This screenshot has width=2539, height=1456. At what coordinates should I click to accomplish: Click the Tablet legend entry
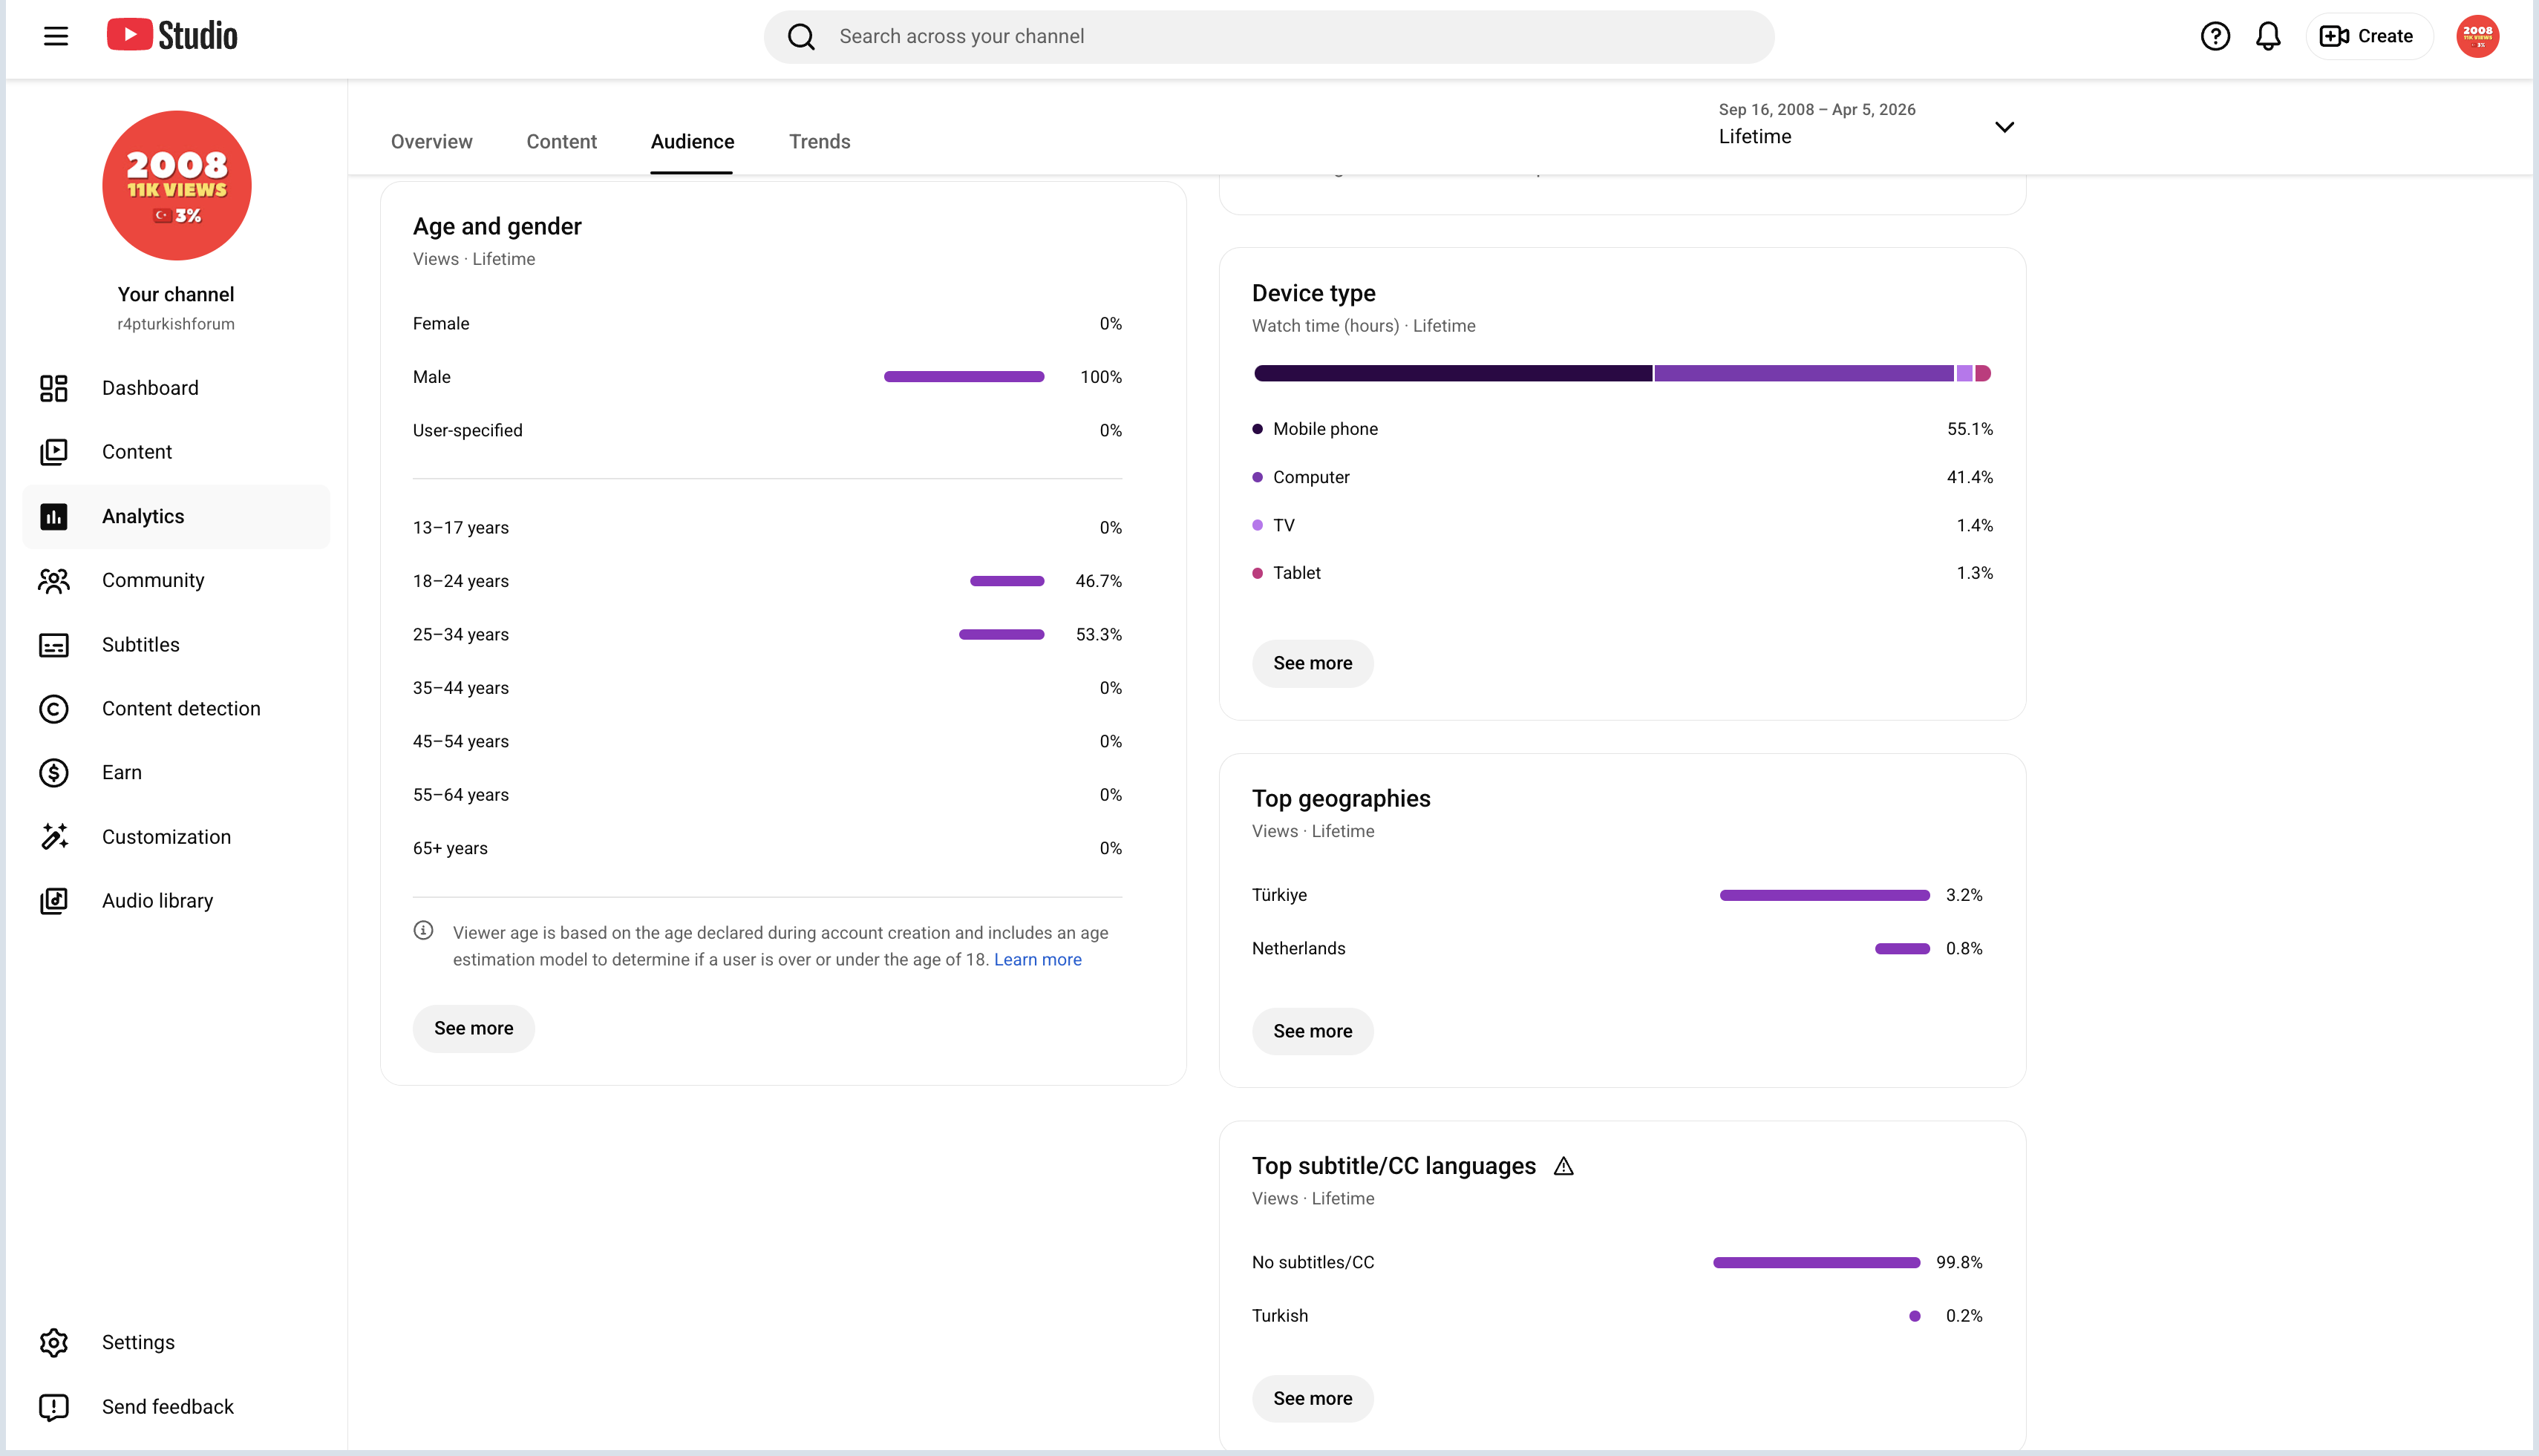(1623, 573)
